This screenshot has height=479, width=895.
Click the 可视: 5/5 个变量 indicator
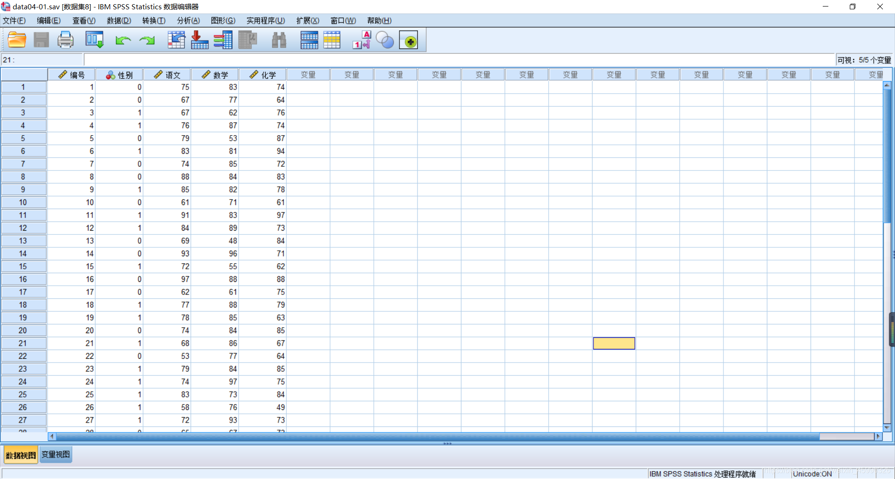tap(864, 60)
